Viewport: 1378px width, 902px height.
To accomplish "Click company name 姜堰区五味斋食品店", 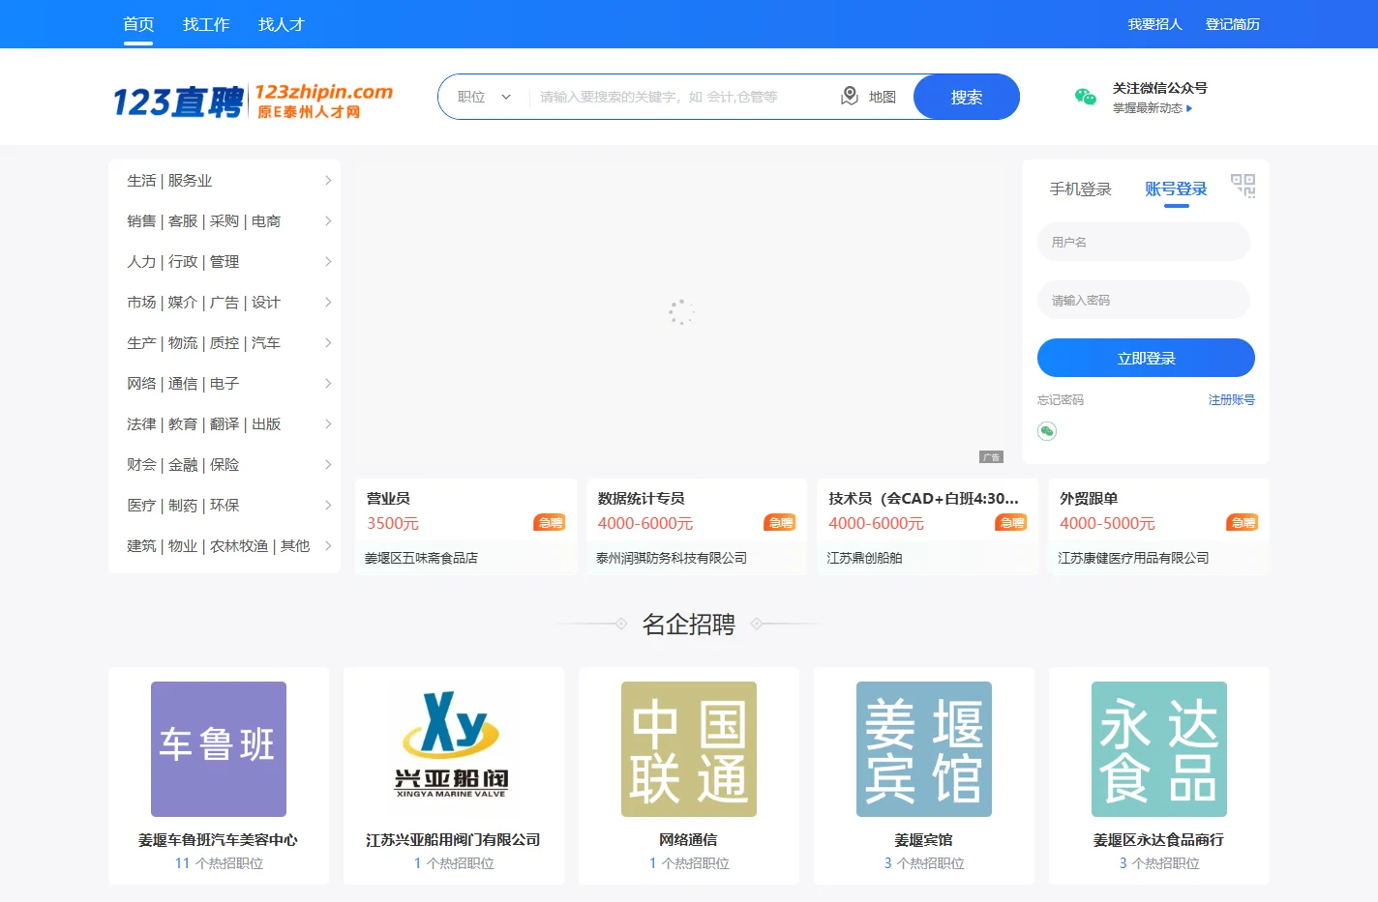I will click(421, 558).
